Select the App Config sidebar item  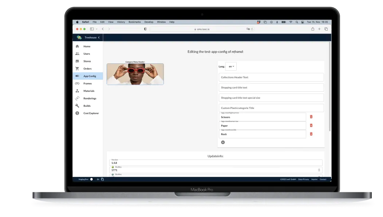pyautogui.click(x=88, y=76)
